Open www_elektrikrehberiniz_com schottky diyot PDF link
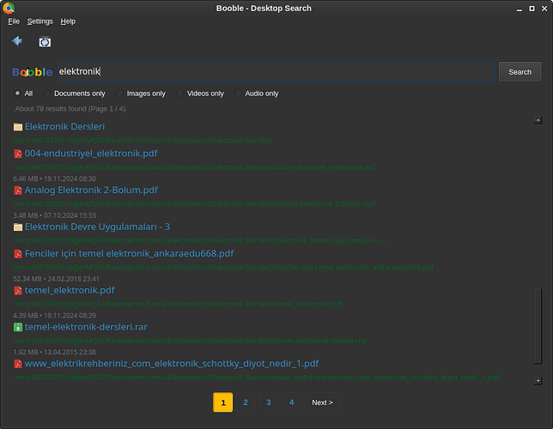The image size is (553, 429). click(172, 364)
